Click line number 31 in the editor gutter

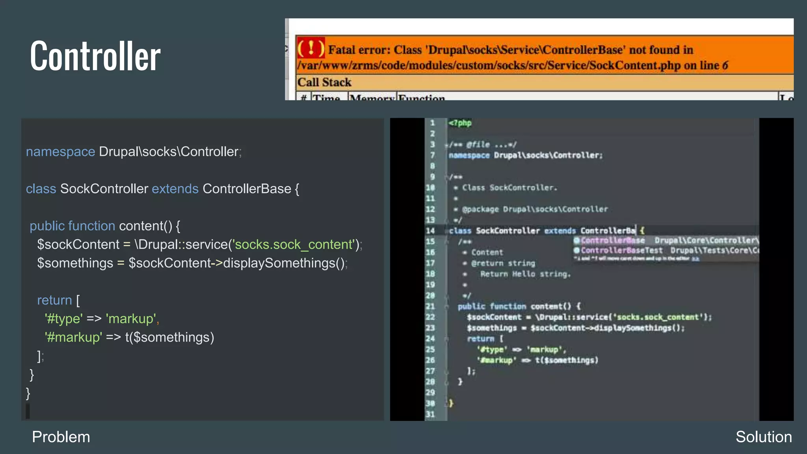430,414
